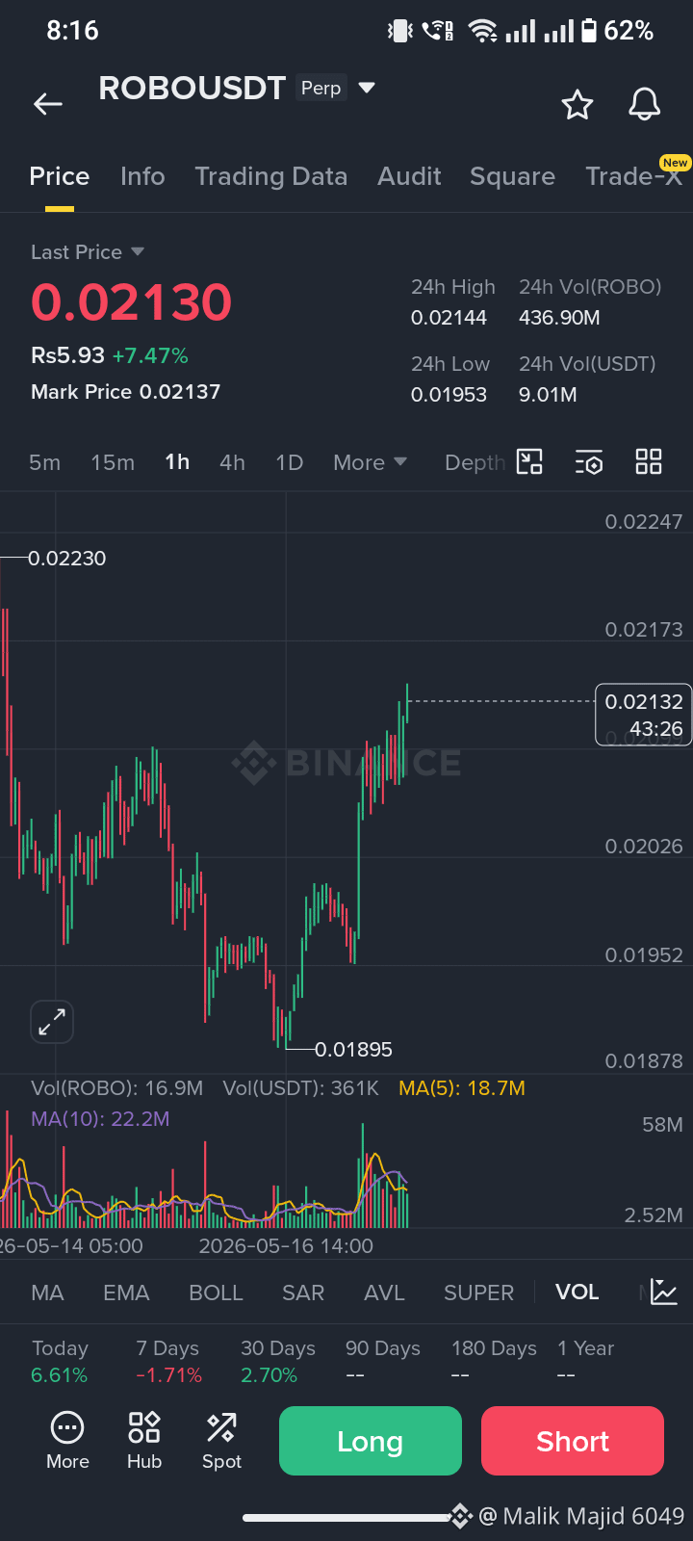693x1541 pixels.
Task: Tap the Mark Price 0.02137 text
Action: pos(126,392)
